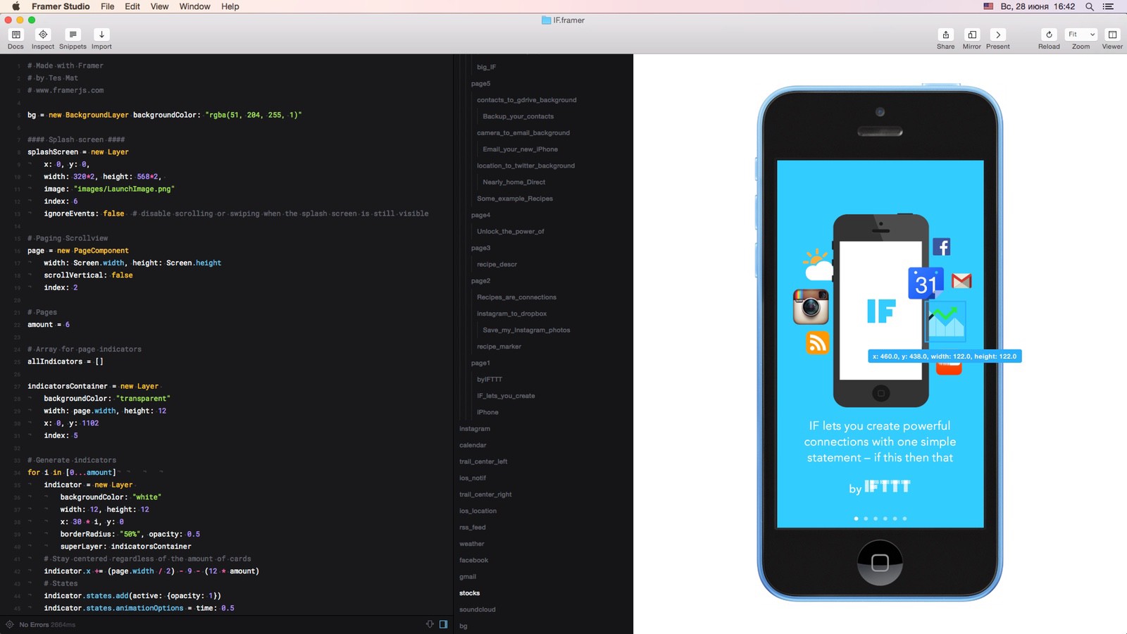
Task: Select the byIFTTT layer
Action: coord(489,380)
